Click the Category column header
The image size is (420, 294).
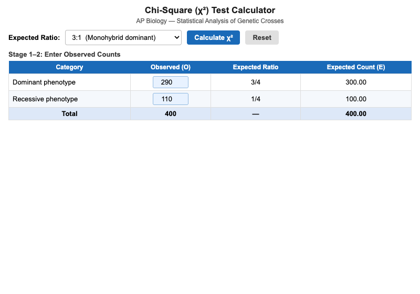(x=69, y=67)
